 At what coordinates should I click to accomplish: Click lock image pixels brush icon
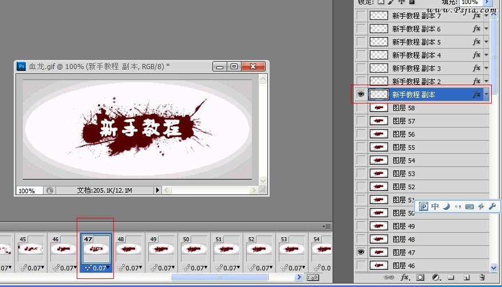[x=391, y=2]
